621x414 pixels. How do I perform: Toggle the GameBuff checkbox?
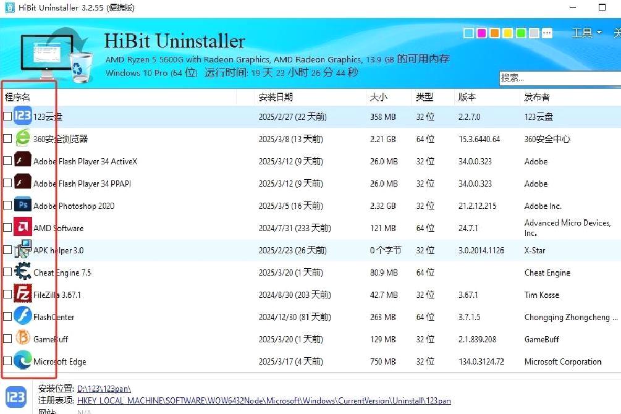click(7, 339)
